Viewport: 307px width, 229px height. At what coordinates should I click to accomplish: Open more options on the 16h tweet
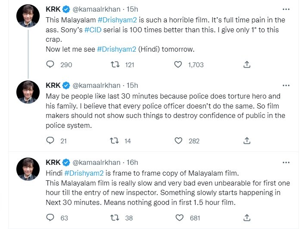tap(285, 163)
